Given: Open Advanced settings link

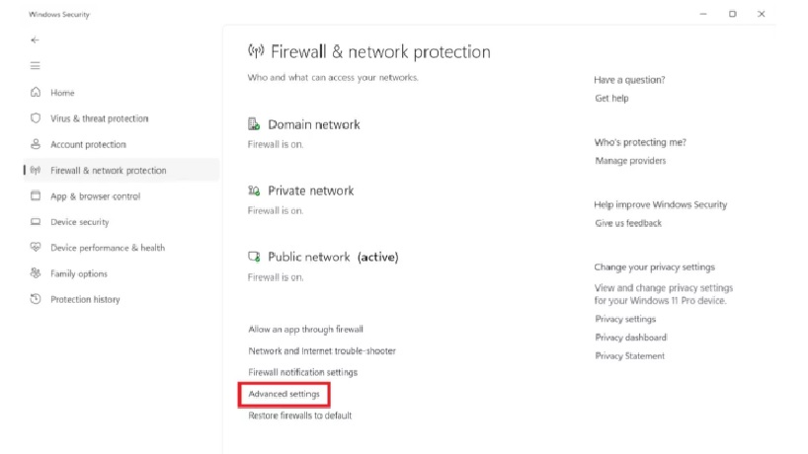Looking at the screenshot, I should tap(283, 395).
